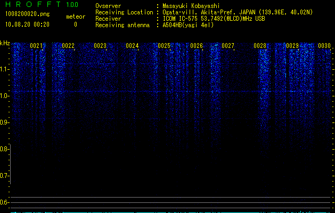Click the 0023 time marker
This screenshot has width=335, height=213.
(100, 46)
